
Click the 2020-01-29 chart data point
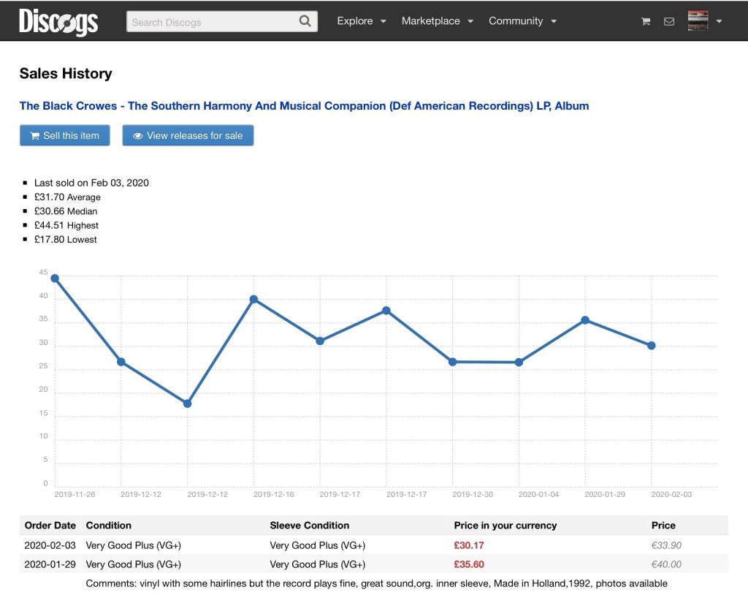click(585, 320)
